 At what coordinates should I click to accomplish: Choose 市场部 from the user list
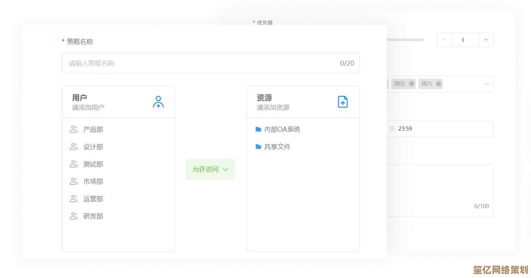pos(93,181)
